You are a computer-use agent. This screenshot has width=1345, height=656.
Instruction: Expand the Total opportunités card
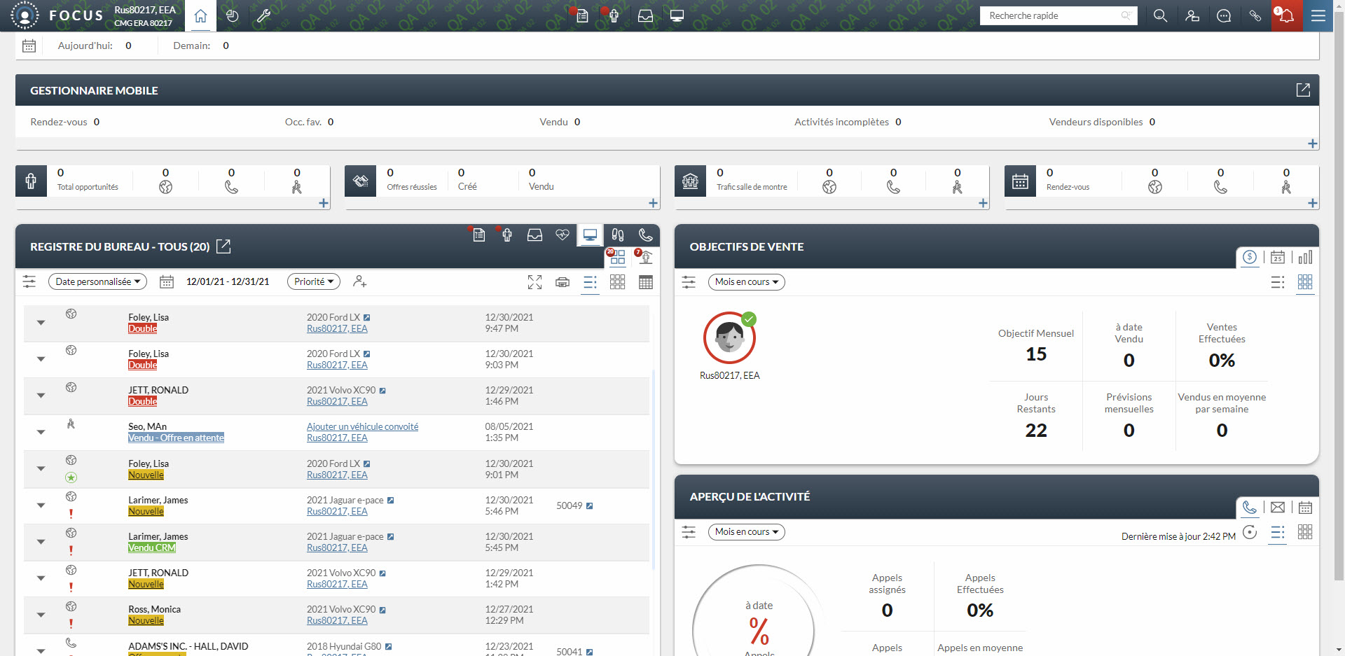click(324, 203)
